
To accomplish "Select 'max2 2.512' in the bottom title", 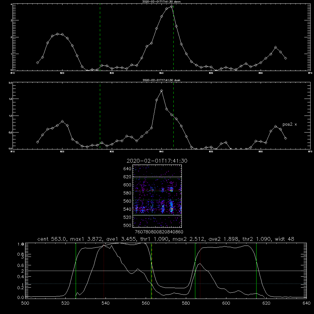I will (189, 239).
